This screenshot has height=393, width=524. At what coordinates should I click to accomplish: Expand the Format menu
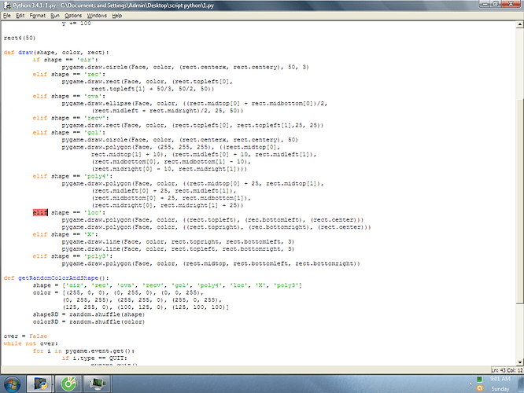pyautogui.click(x=37, y=15)
